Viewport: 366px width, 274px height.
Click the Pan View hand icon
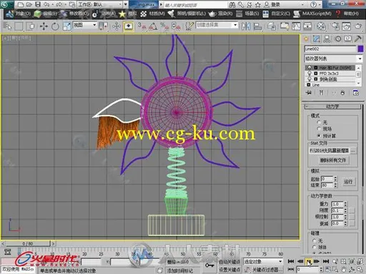(343, 270)
